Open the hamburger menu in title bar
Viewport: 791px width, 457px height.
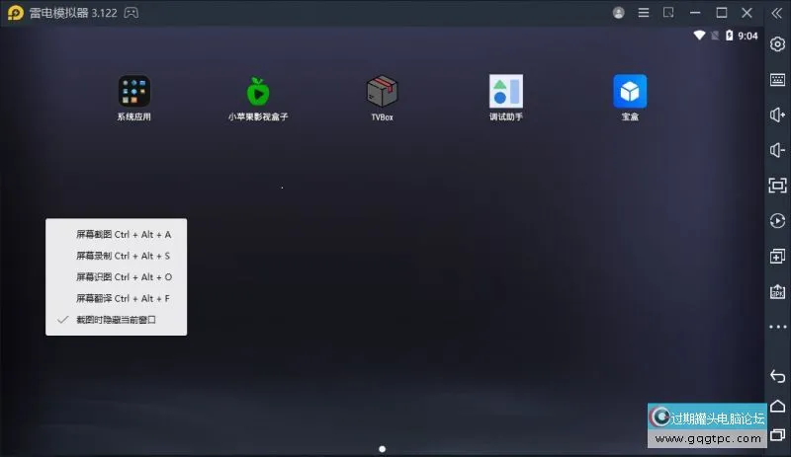click(644, 13)
